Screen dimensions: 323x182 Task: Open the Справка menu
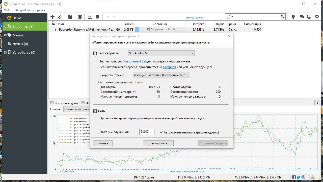[39, 10]
